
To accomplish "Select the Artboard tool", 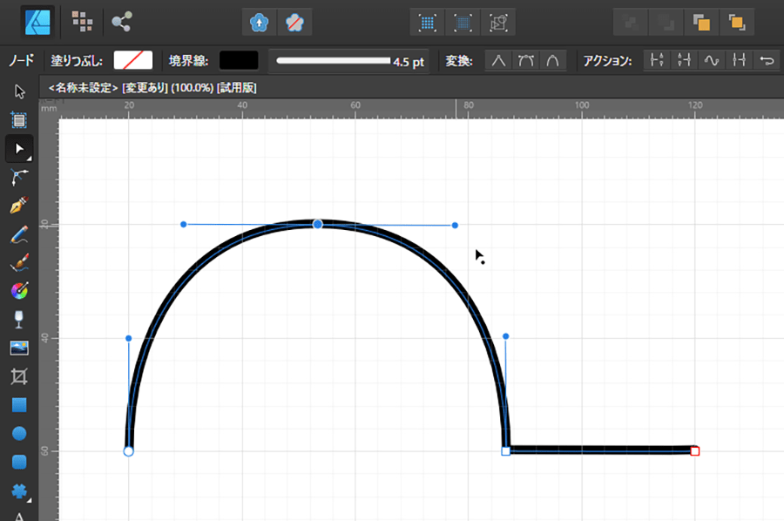I will click(x=19, y=120).
